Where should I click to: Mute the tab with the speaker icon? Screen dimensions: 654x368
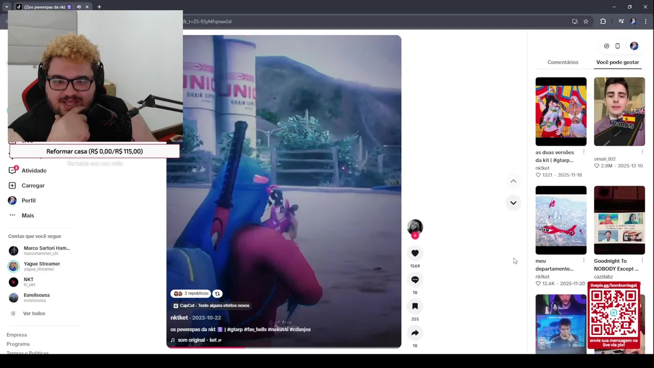click(x=79, y=7)
